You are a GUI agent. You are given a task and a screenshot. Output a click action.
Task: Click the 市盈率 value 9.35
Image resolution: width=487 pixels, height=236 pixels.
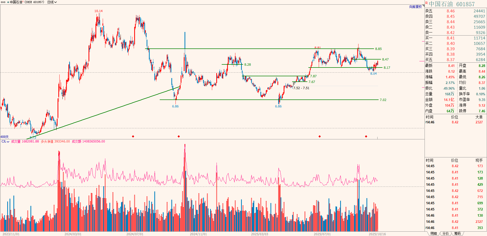click(x=482, y=100)
